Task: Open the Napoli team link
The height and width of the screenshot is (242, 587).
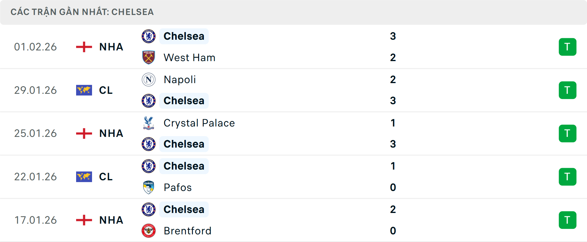Action: pyautogui.click(x=180, y=79)
